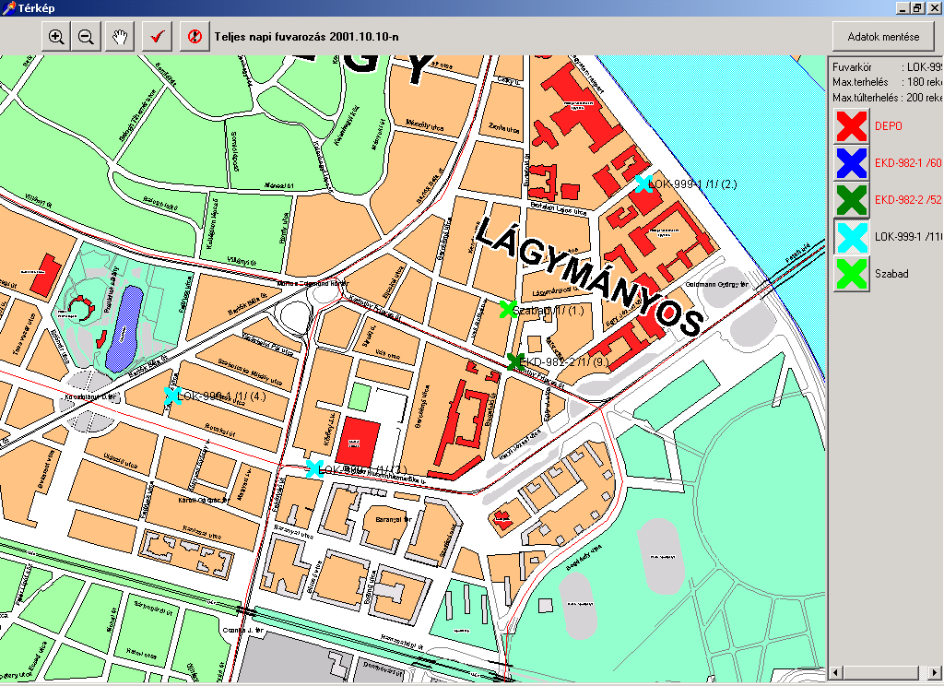Click the red prohibited exclamation toolbar icon
Image resolution: width=944 pixels, height=686 pixels.
pyautogui.click(x=195, y=37)
